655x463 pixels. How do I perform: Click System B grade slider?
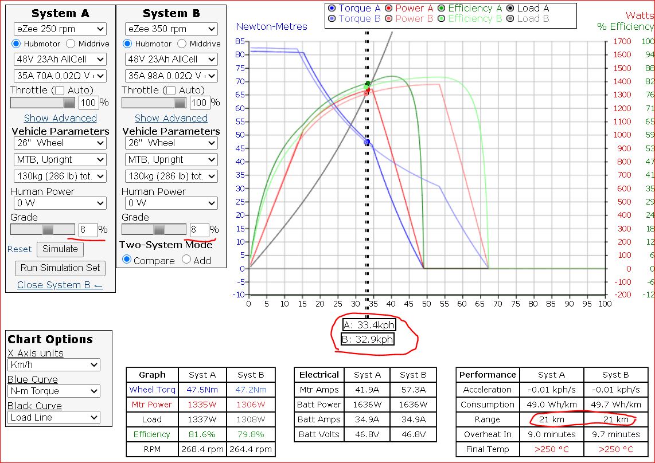tap(154, 229)
